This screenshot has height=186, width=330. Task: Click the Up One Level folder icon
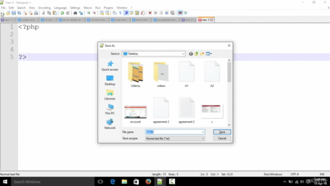pyautogui.click(x=196, y=54)
